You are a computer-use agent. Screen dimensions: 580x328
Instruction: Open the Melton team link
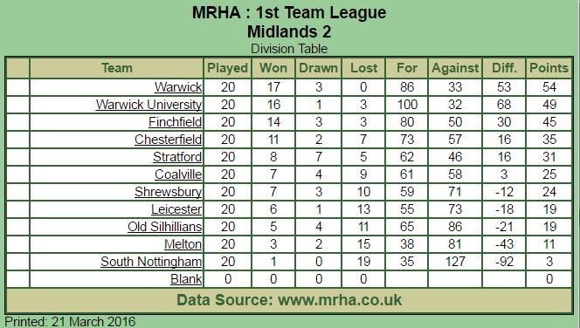pyautogui.click(x=183, y=243)
